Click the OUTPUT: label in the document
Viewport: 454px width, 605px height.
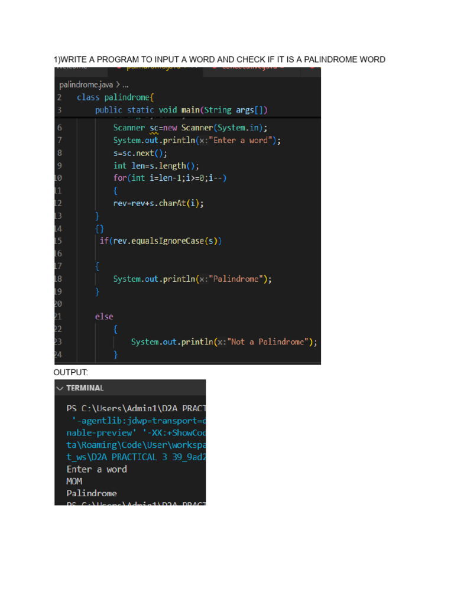tap(70, 372)
